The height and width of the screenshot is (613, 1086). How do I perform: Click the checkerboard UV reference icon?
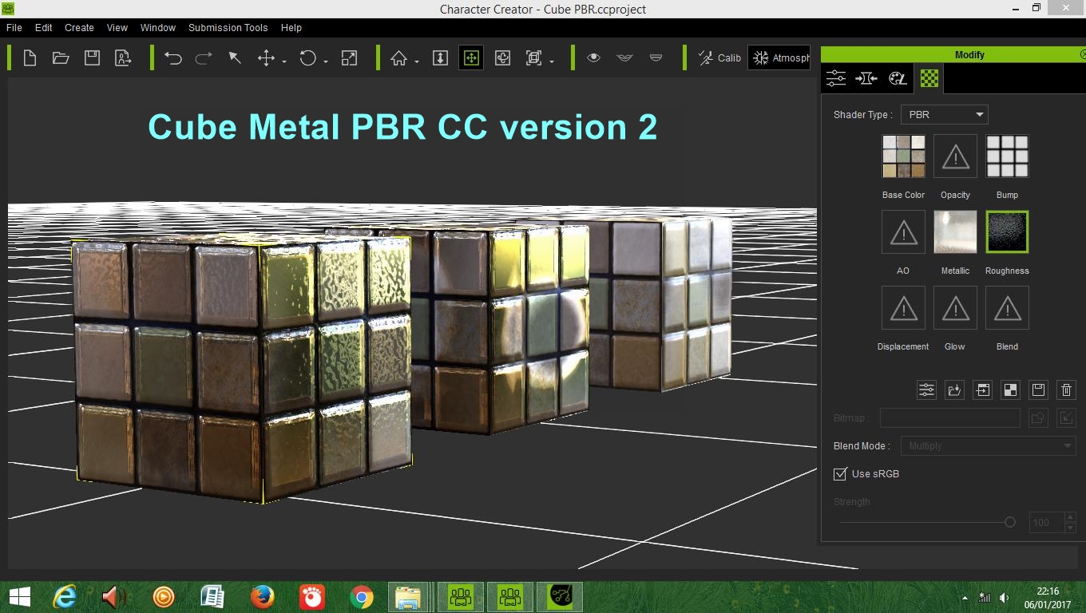tap(1010, 390)
